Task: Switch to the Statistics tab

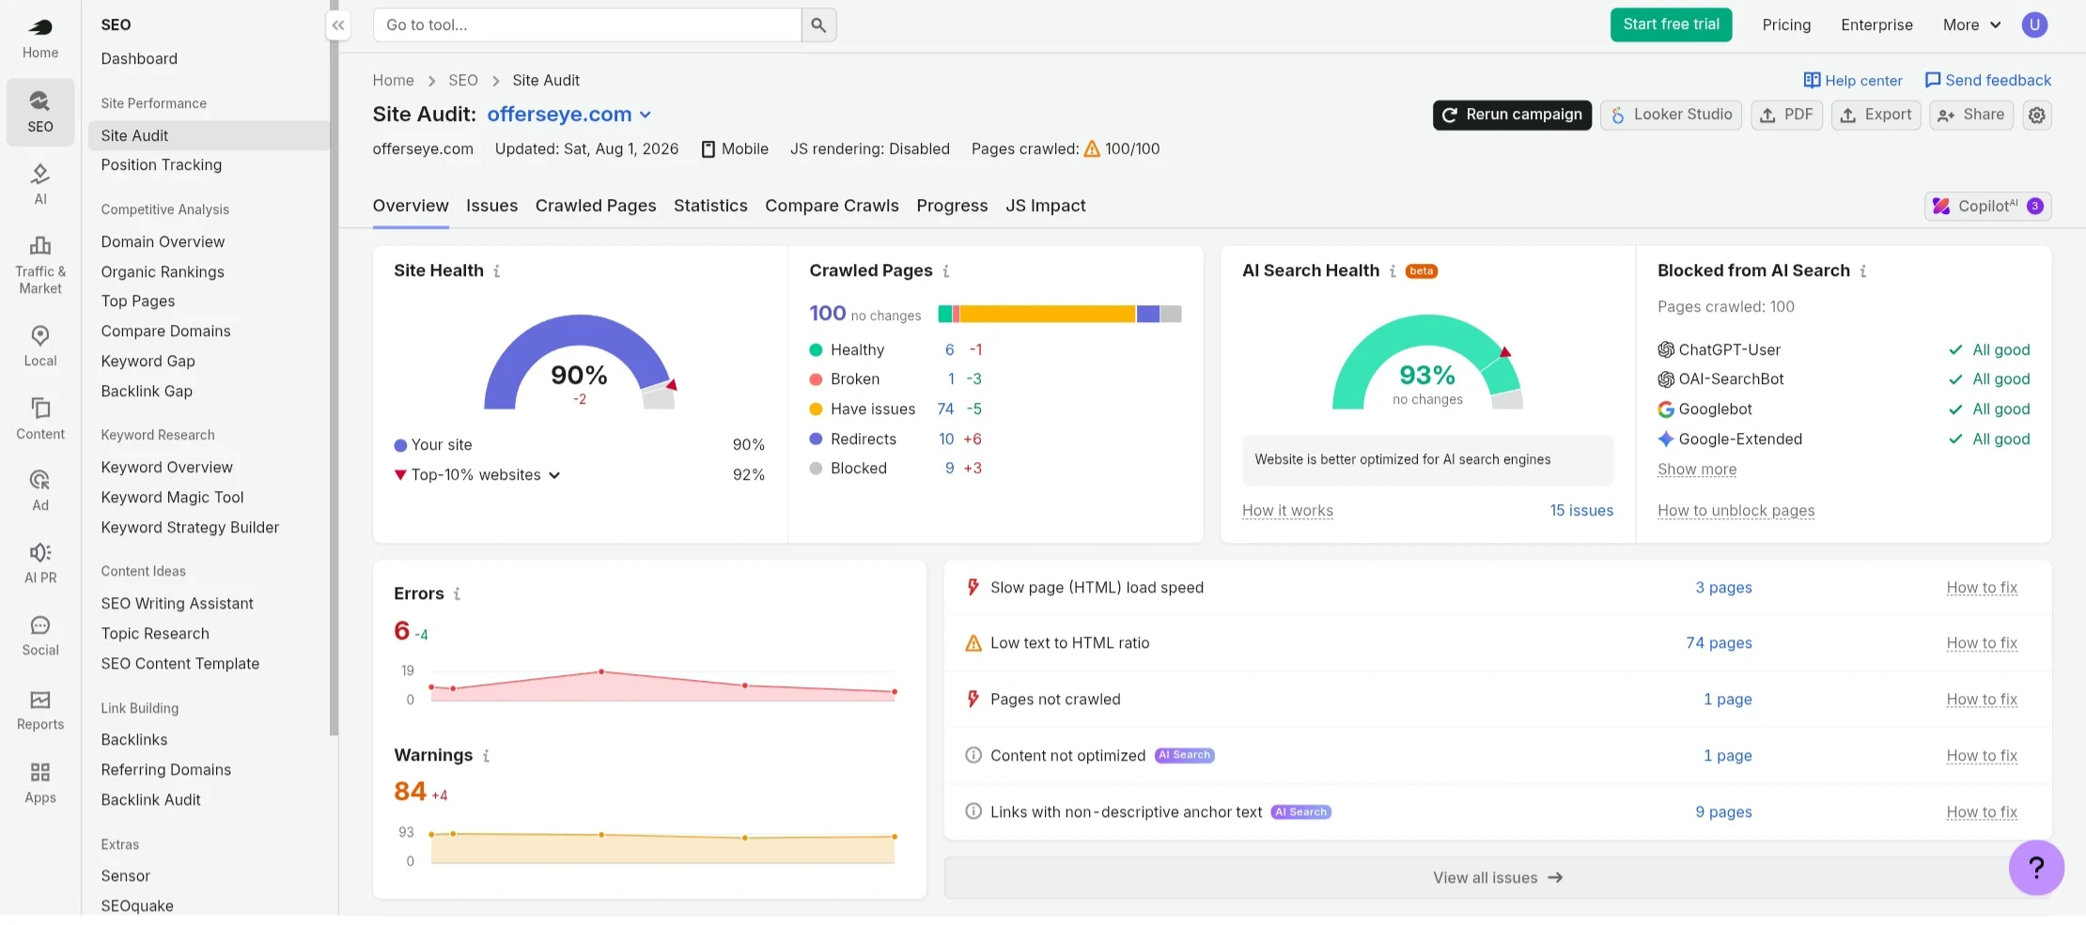Action: pyautogui.click(x=710, y=206)
